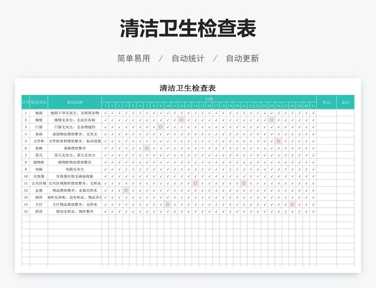This screenshot has width=376, height=288.
Task: Select the 桌椅 item cell
Action: [39, 148]
